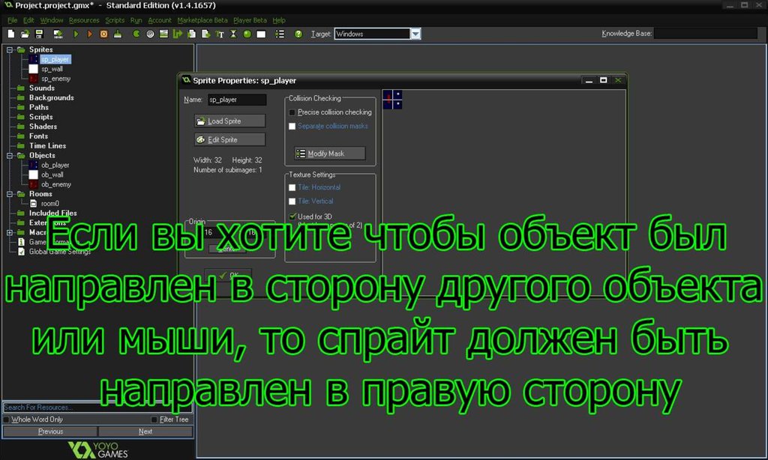Open the Target platform dropdown
This screenshot has width=768, height=460.
[x=415, y=34]
